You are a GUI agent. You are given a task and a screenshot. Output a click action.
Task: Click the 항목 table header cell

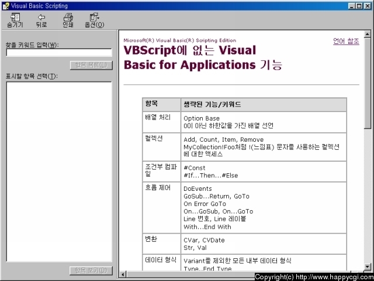[x=161, y=104]
